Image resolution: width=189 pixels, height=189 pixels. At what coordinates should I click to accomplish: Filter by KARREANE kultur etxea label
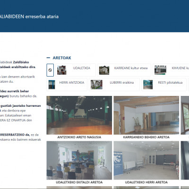pos(131,68)
